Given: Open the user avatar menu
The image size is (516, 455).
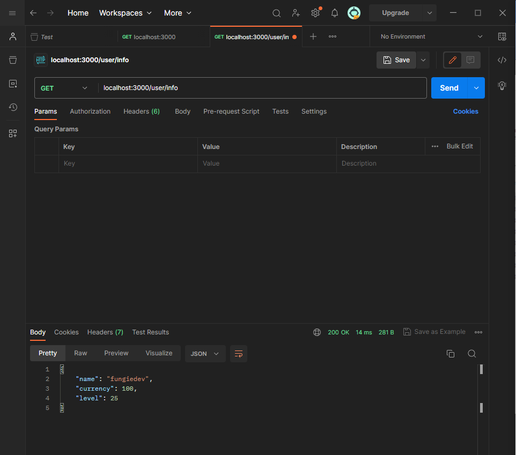Looking at the screenshot, I should click(354, 13).
